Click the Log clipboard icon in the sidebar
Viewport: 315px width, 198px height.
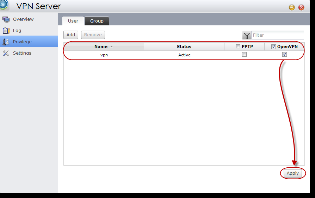(x=6, y=31)
